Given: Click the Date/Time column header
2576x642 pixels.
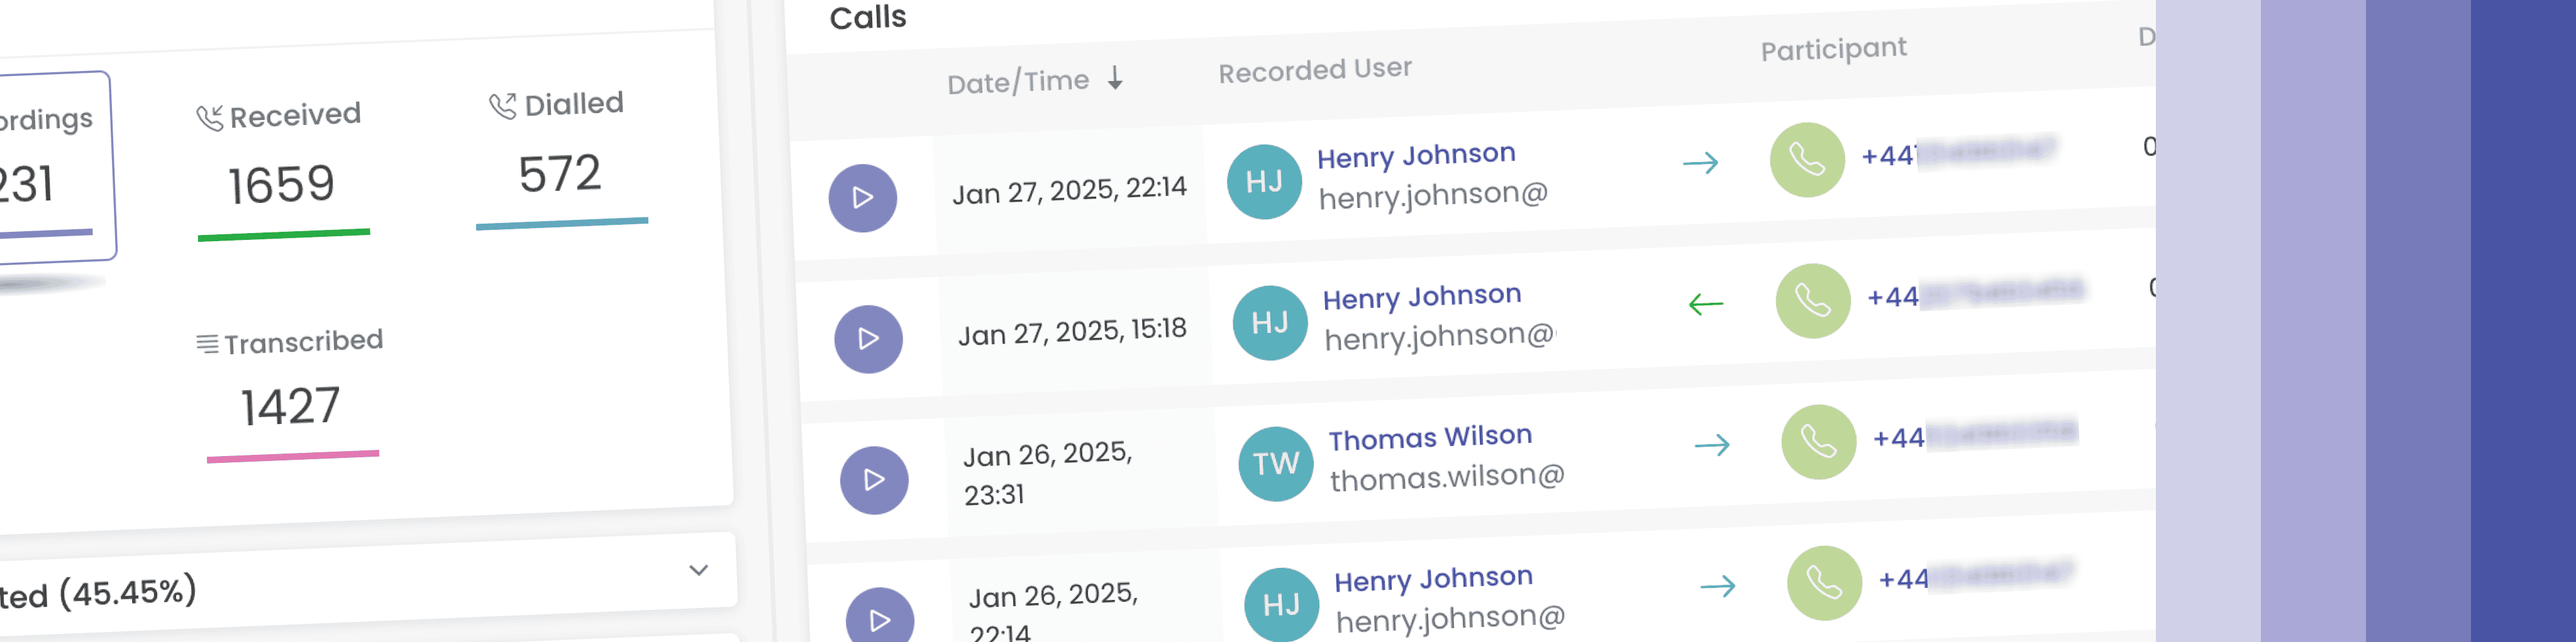Looking at the screenshot, I should coord(1018,82).
